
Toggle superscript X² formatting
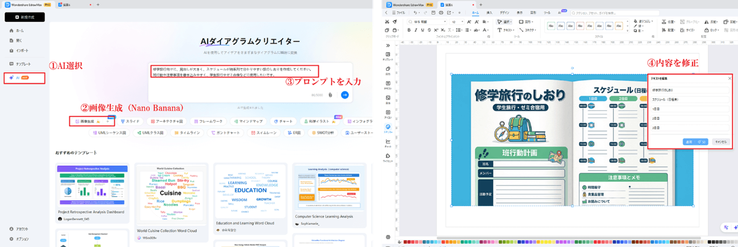(436, 30)
